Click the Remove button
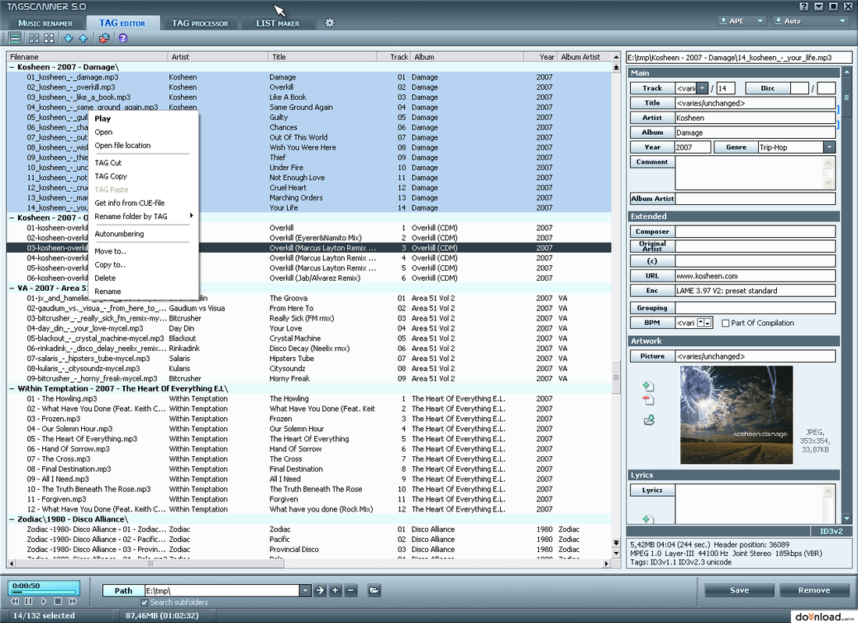Image resolution: width=858 pixels, height=623 pixels. point(814,590)
